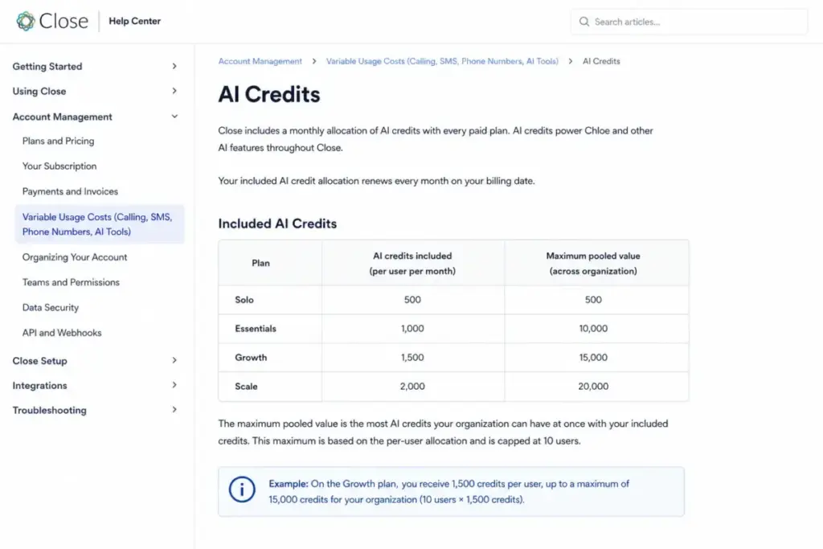Click Variable Usage Costs breadcrumb link
The width and height of the screenshot is (823, 549).
[x=442, y=61]
